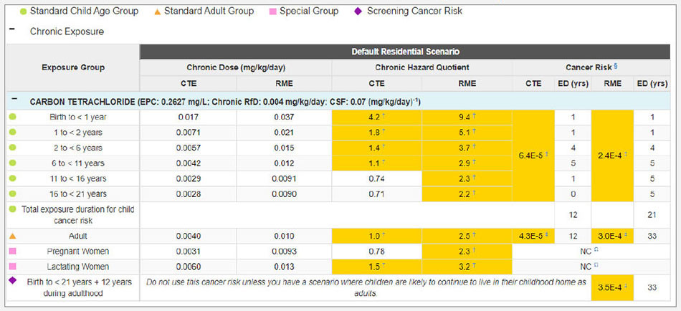Screen dimensions: 681x311
Task: Select CTE hazard quotient value 0.71
Action: (x=376, y=194)
